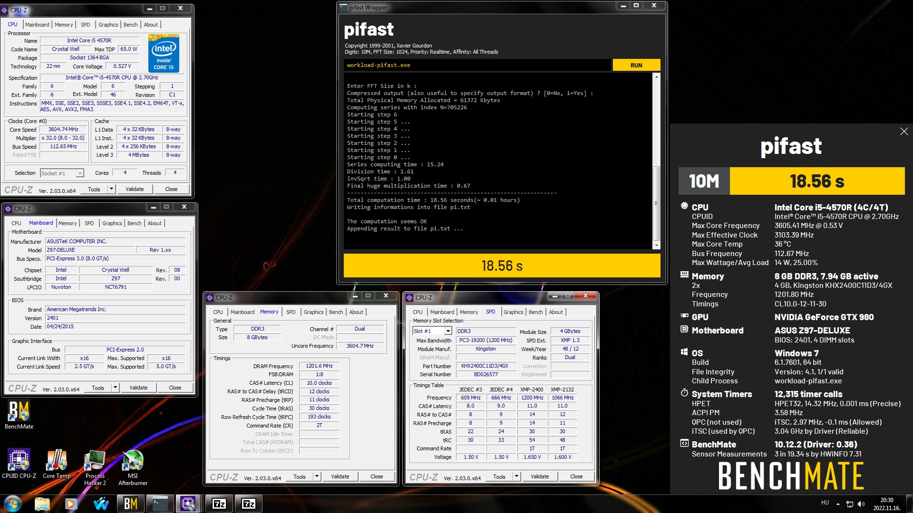Viewport: 913px width, 513px height.
Task: Open Tools dropdown arrow in CPU-Z Mainboard window
Action: point(115,388)
